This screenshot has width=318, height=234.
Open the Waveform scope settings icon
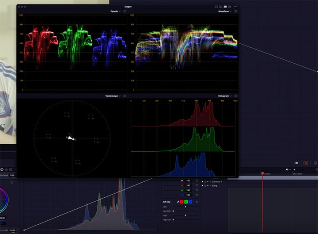click(235, 11)
